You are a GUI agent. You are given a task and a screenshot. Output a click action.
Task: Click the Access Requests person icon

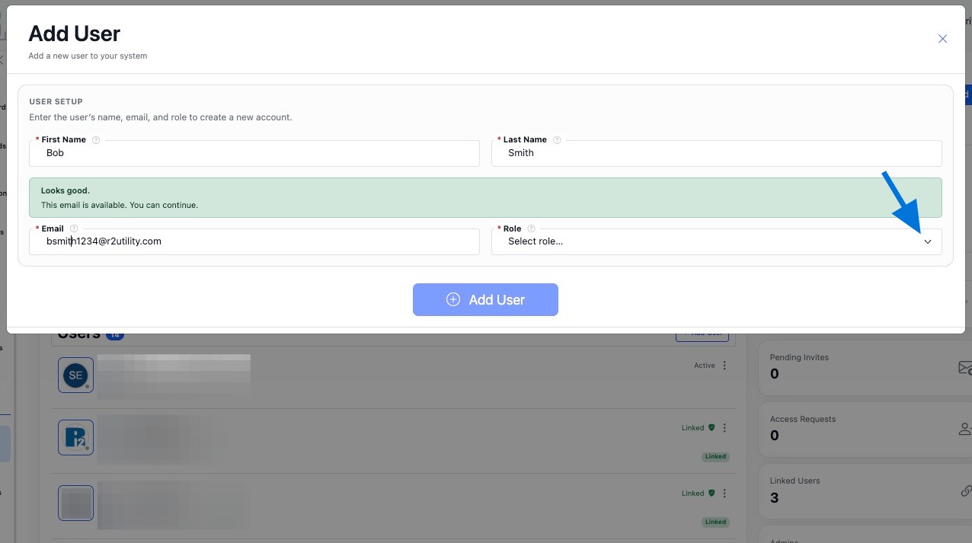[965, 429]
